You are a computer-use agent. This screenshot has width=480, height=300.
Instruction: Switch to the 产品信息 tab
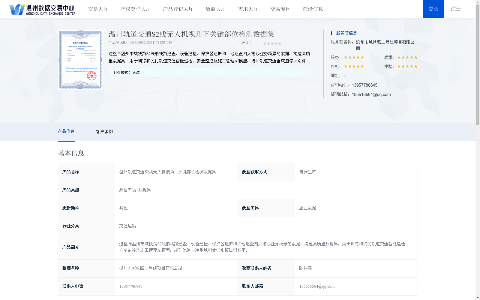[x=66, y=131]
